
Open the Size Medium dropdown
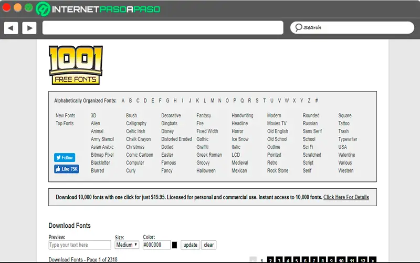pyautogui.click(x=127, y=245)
